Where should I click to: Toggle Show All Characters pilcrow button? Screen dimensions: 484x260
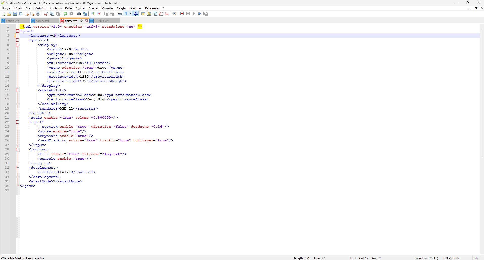tap(126, 14)
